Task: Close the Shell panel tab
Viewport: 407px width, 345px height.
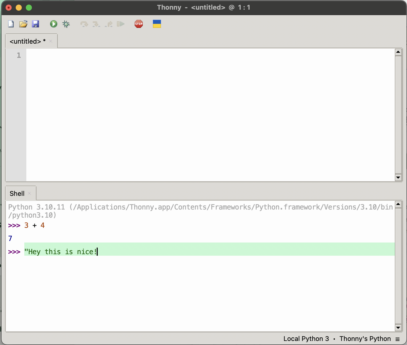Action: click(x=30, y=194)
